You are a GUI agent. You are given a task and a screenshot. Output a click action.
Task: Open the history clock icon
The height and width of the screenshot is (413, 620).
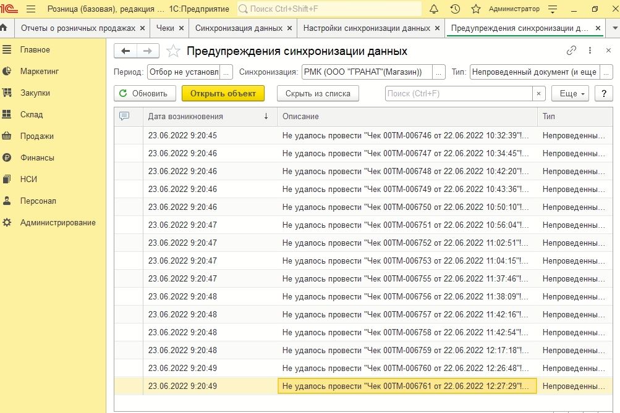455,9
